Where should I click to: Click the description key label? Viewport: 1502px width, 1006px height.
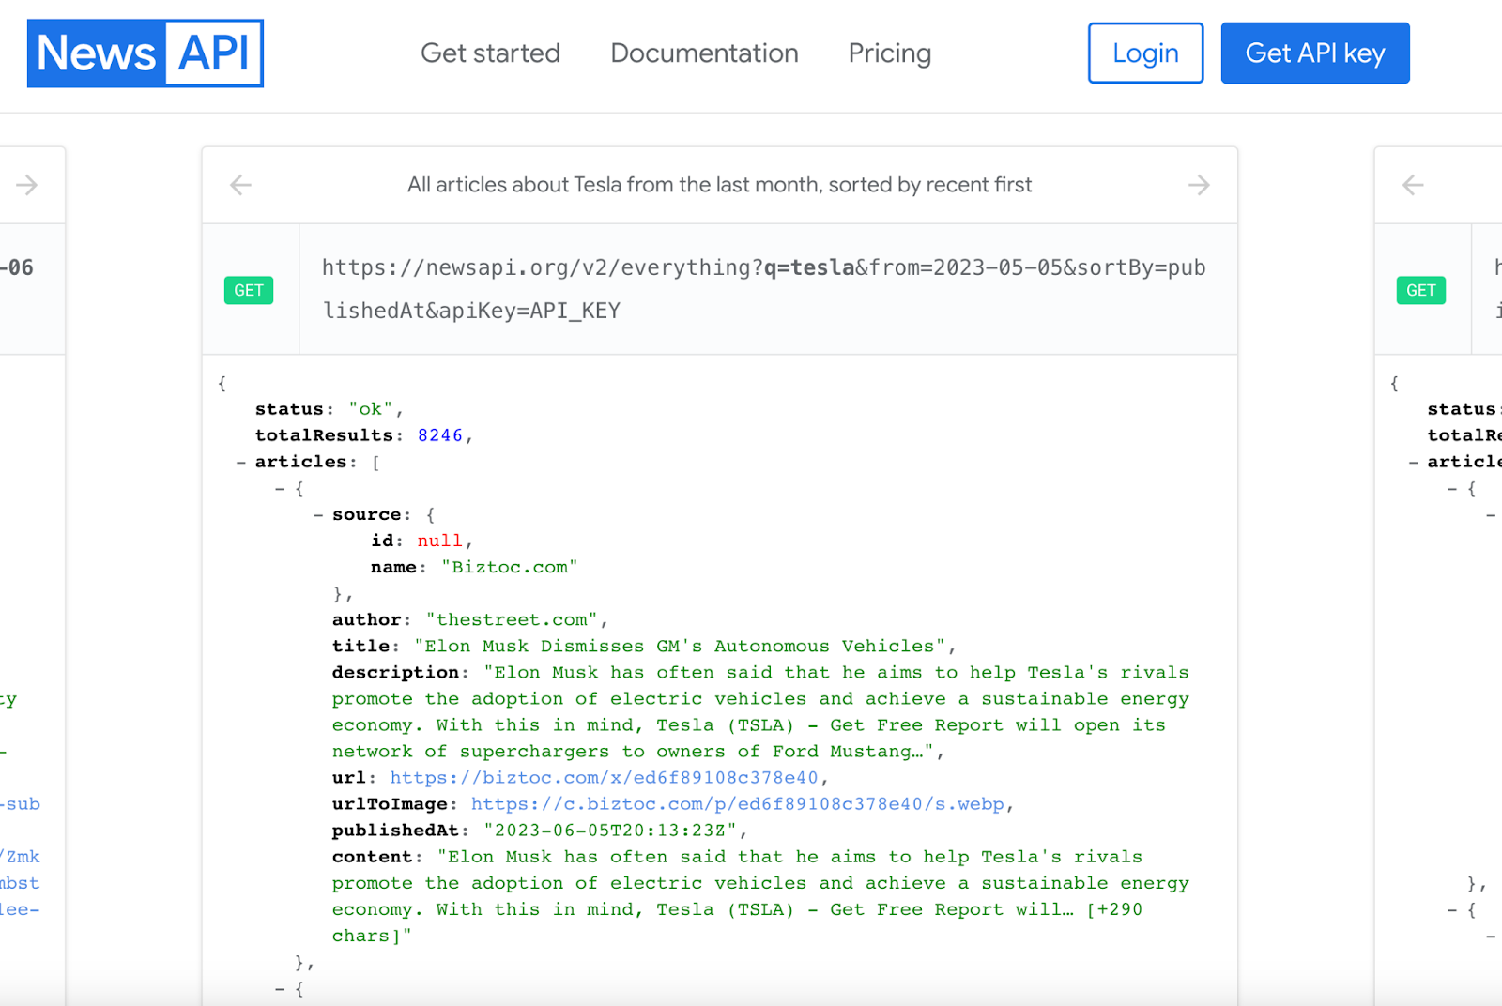[396, 672]
